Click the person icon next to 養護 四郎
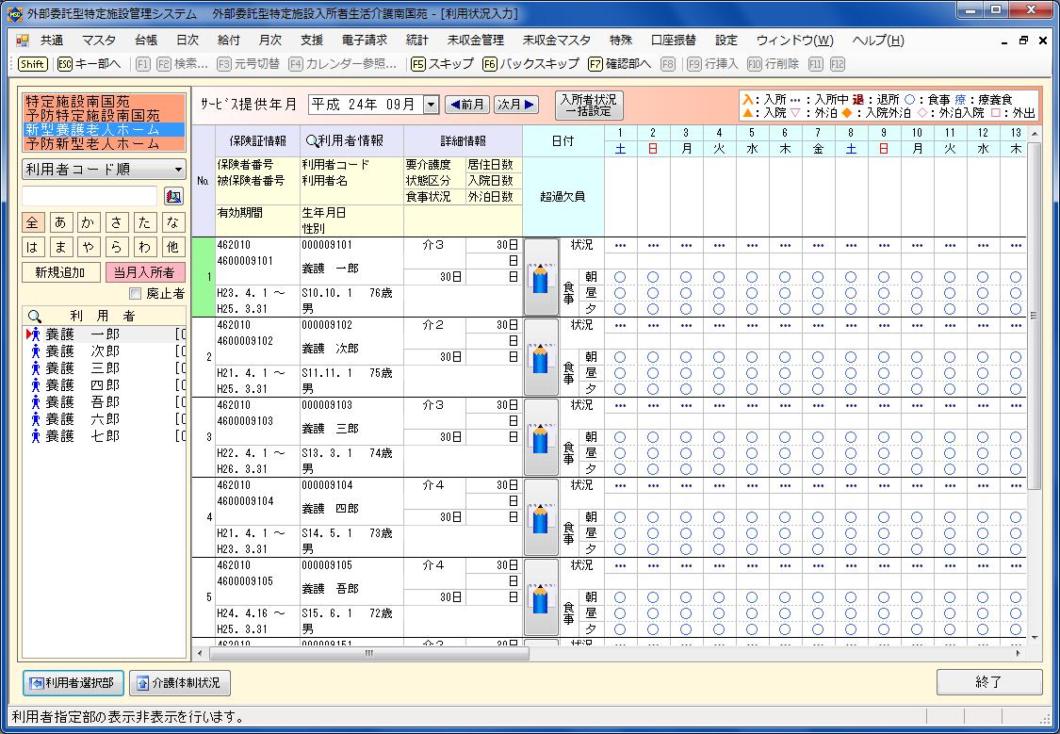Screen dimensions: 1060x734 [x=35, y=385]
